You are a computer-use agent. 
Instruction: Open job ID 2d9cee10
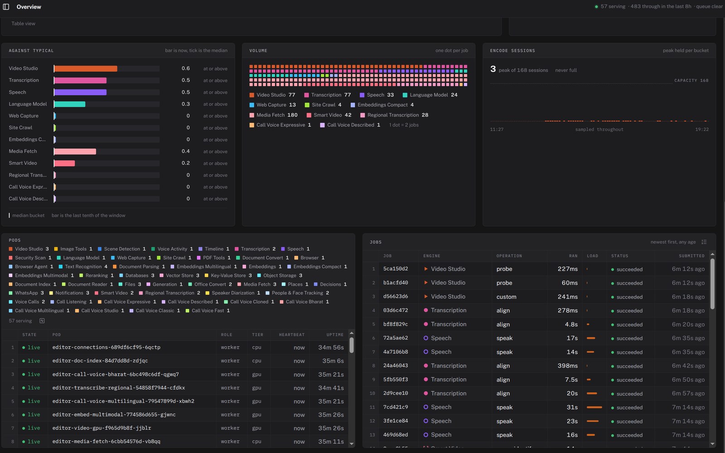[396, 394]
